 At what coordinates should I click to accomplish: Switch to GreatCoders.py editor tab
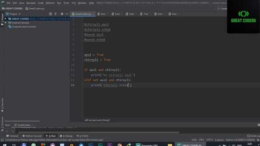pos(82,14)
